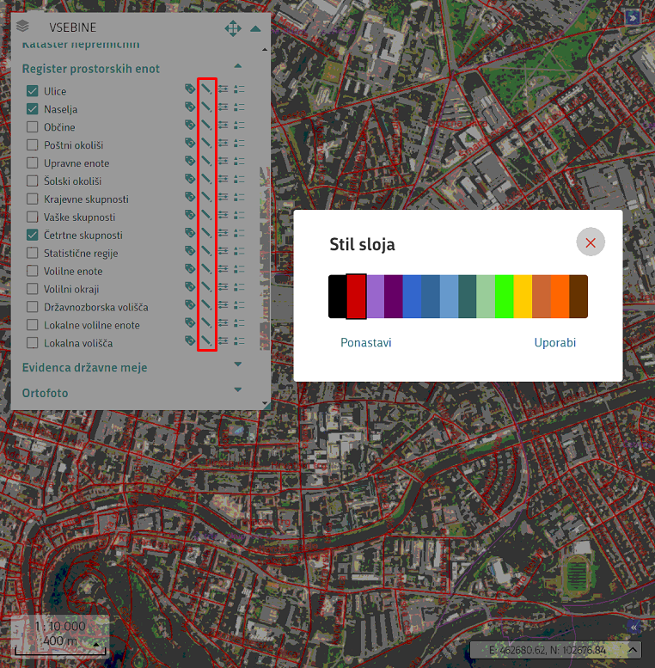655x668 pixels.
Task: Select the black color swatch
Action: tap(337, 297)
